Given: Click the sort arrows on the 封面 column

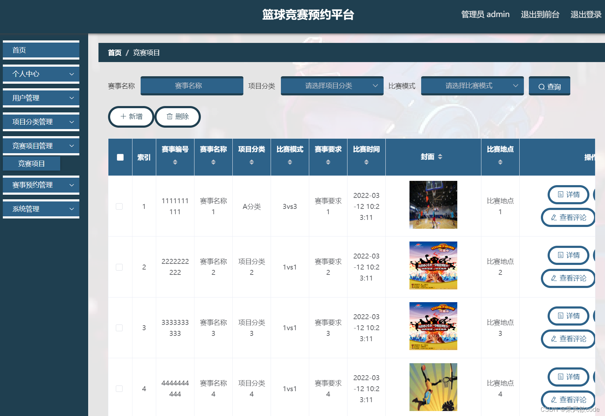Looking at the screenshot, I should (x=440, y=156).
